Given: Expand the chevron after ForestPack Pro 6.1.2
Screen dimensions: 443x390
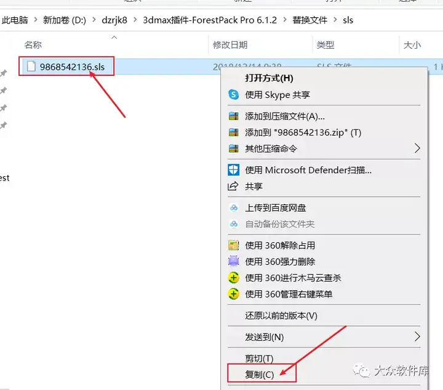Looking at the screenshot, I should (284, 20).
